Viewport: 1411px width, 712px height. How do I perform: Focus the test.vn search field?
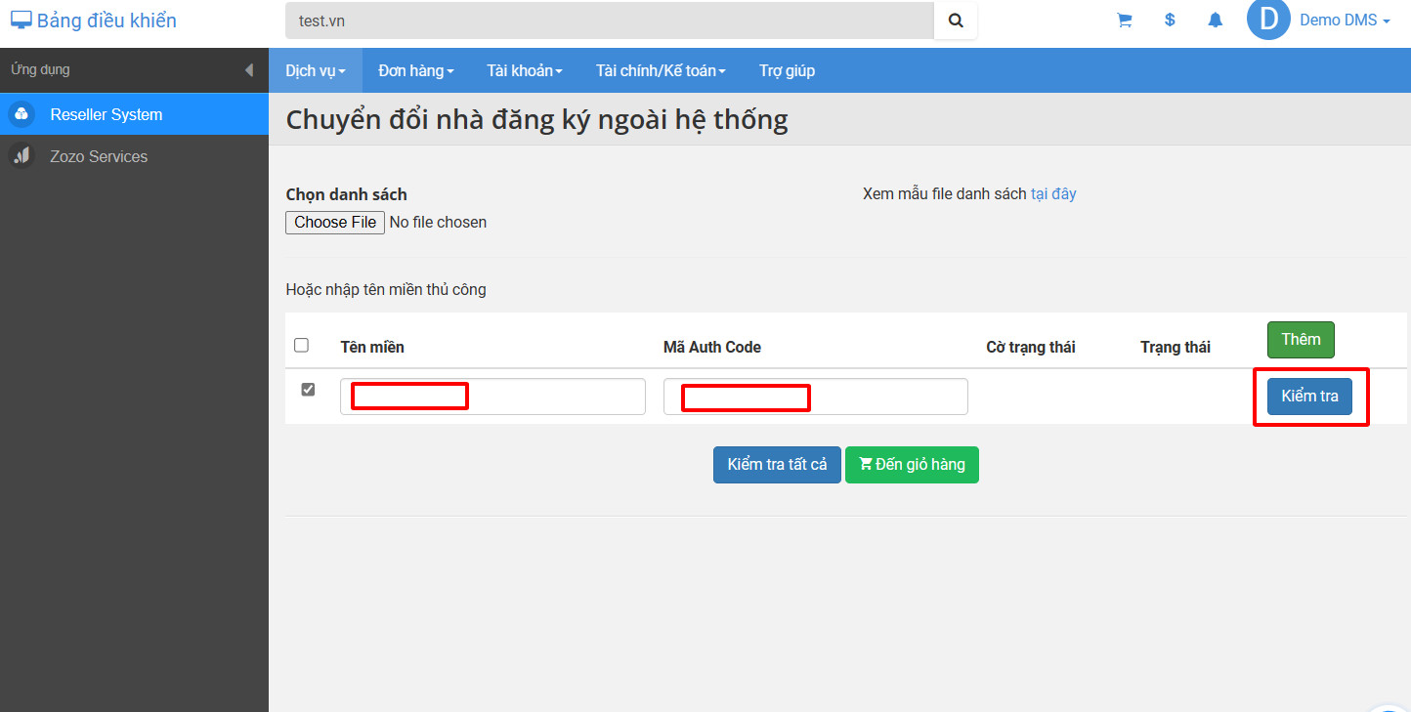(610, 21)
